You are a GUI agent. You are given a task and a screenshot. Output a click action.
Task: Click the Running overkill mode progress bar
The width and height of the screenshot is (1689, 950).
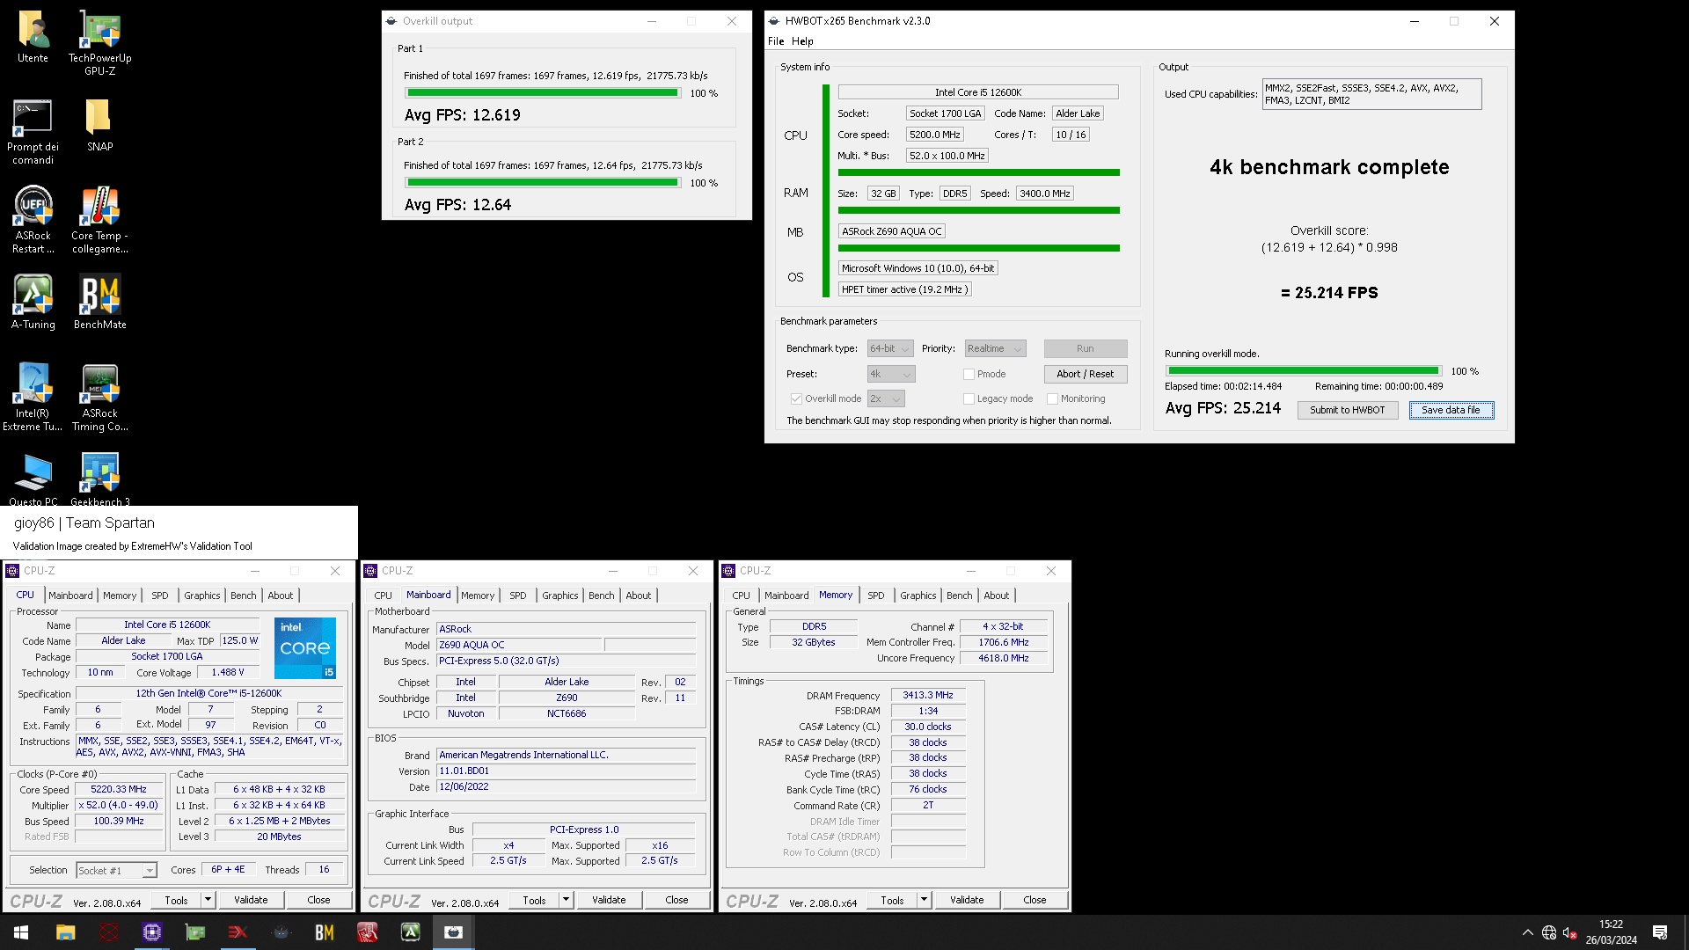coord(1304,371)
